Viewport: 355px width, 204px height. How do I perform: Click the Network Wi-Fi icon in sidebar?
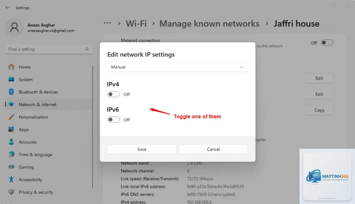coord(11,104)
